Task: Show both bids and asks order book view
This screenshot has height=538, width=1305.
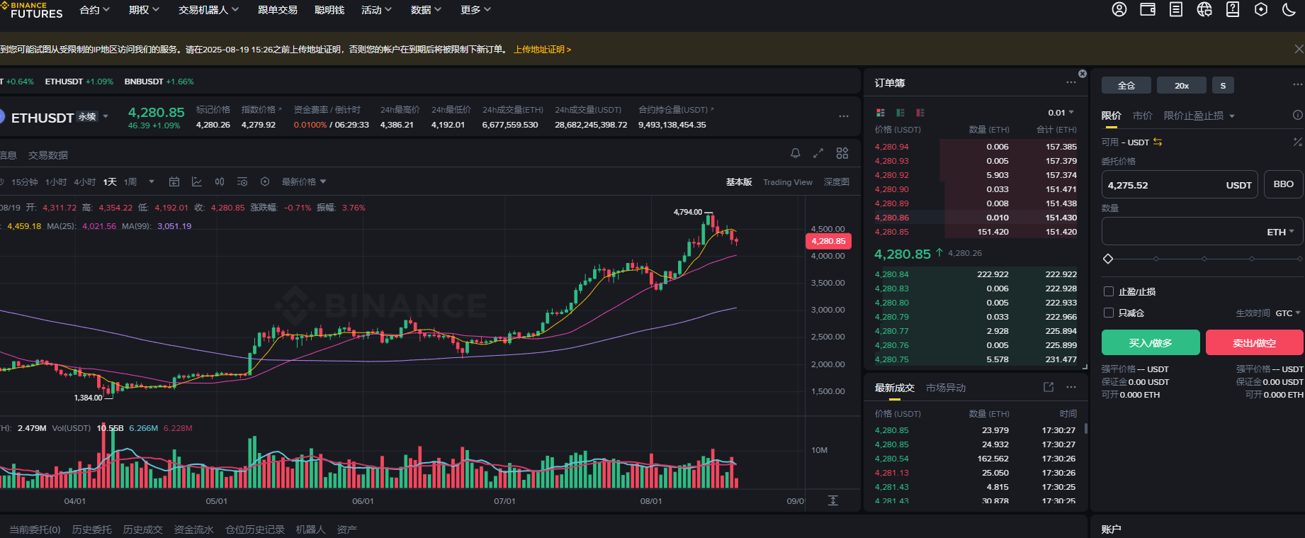Action: tap(881, 113)
